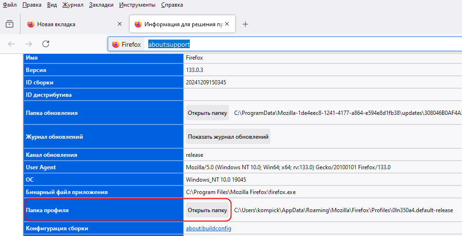Open the Вид menu

point(52,5)
